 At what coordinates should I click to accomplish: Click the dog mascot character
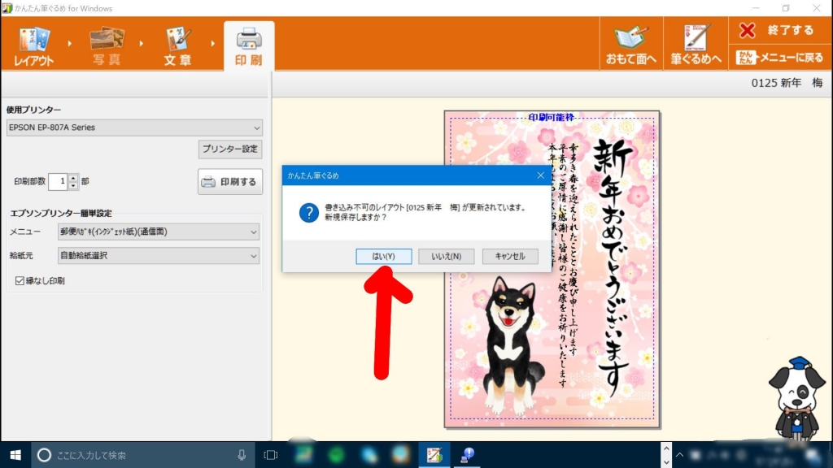click(x=796, y=398)
